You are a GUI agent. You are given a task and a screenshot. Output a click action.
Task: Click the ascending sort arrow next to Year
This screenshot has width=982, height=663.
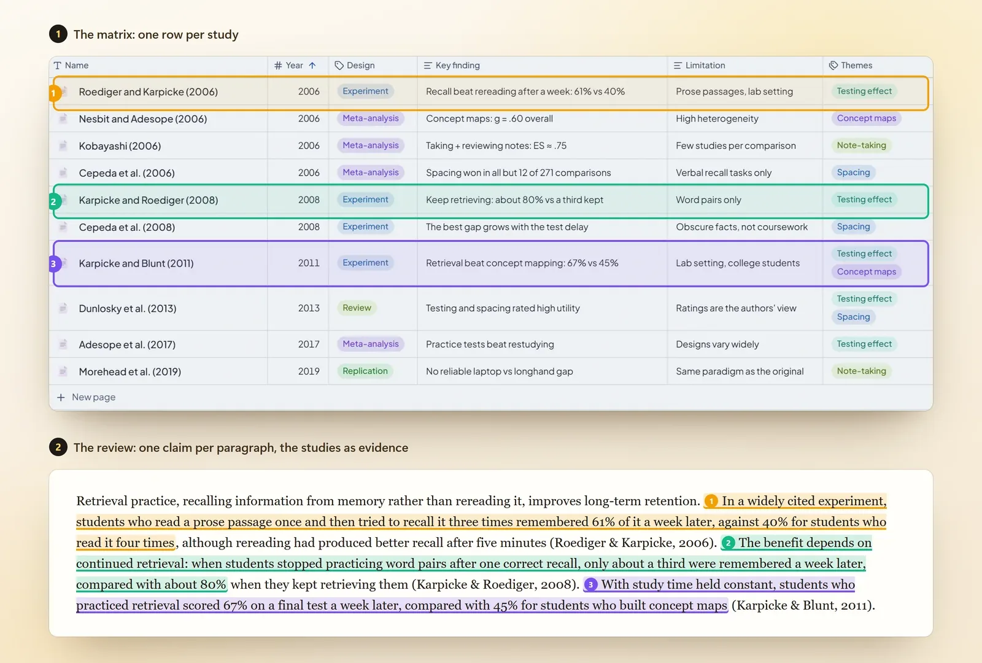pyautogui.click(x=312, y=66)
